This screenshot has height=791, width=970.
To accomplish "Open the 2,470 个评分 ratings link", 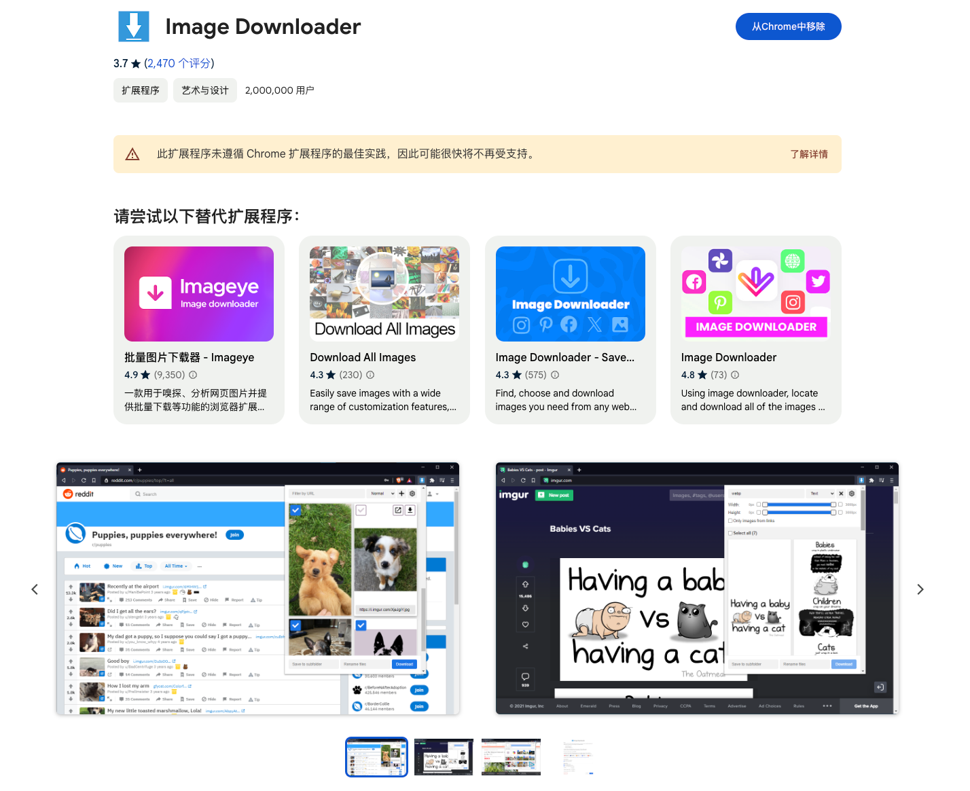I will click(x=179, y=63).
